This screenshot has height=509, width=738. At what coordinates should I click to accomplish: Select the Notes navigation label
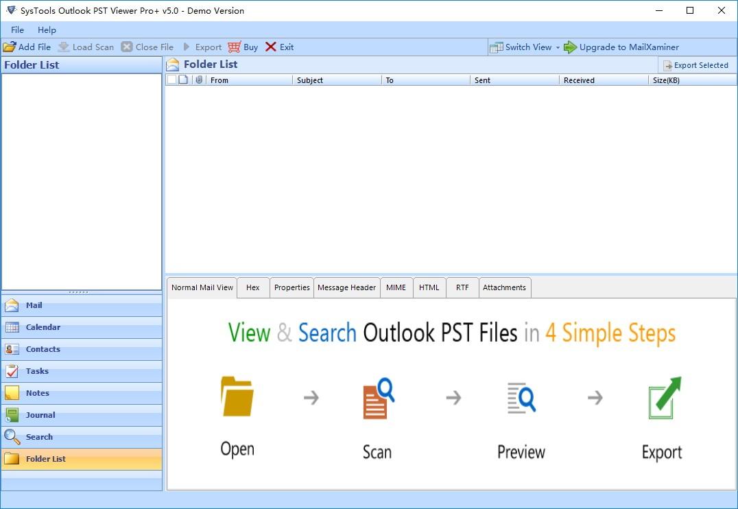38,393
